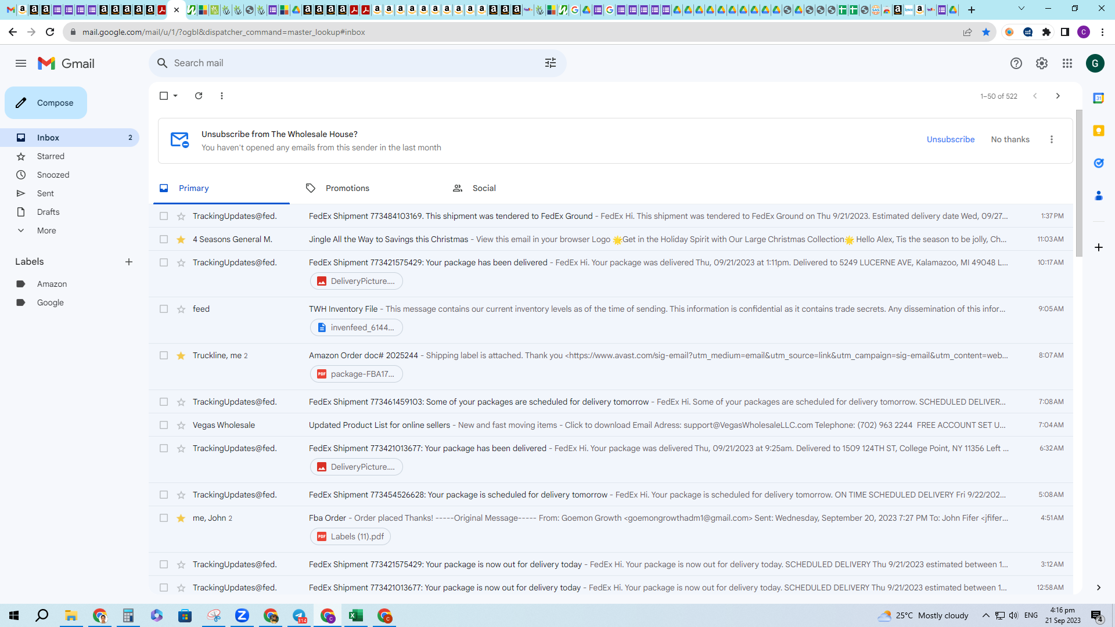Tick the Vegas Wholesale email checkbox

coord(164,426)
